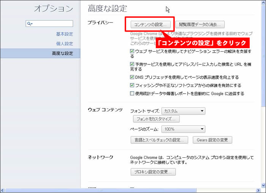Click the 高度な設定 page title

pyautogui.click(x=108, y=8)
